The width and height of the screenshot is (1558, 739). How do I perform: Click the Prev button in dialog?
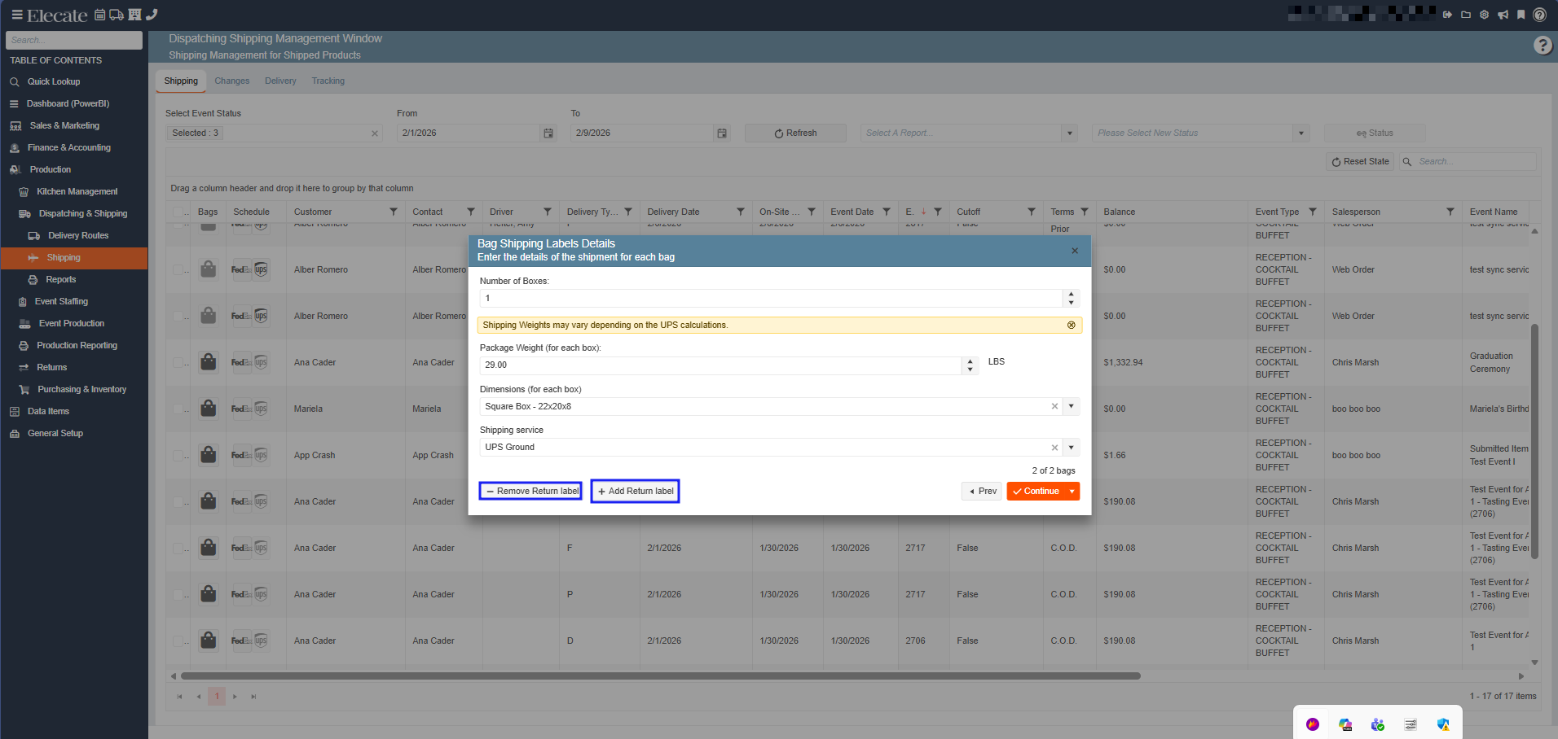[x=982, y=492]
